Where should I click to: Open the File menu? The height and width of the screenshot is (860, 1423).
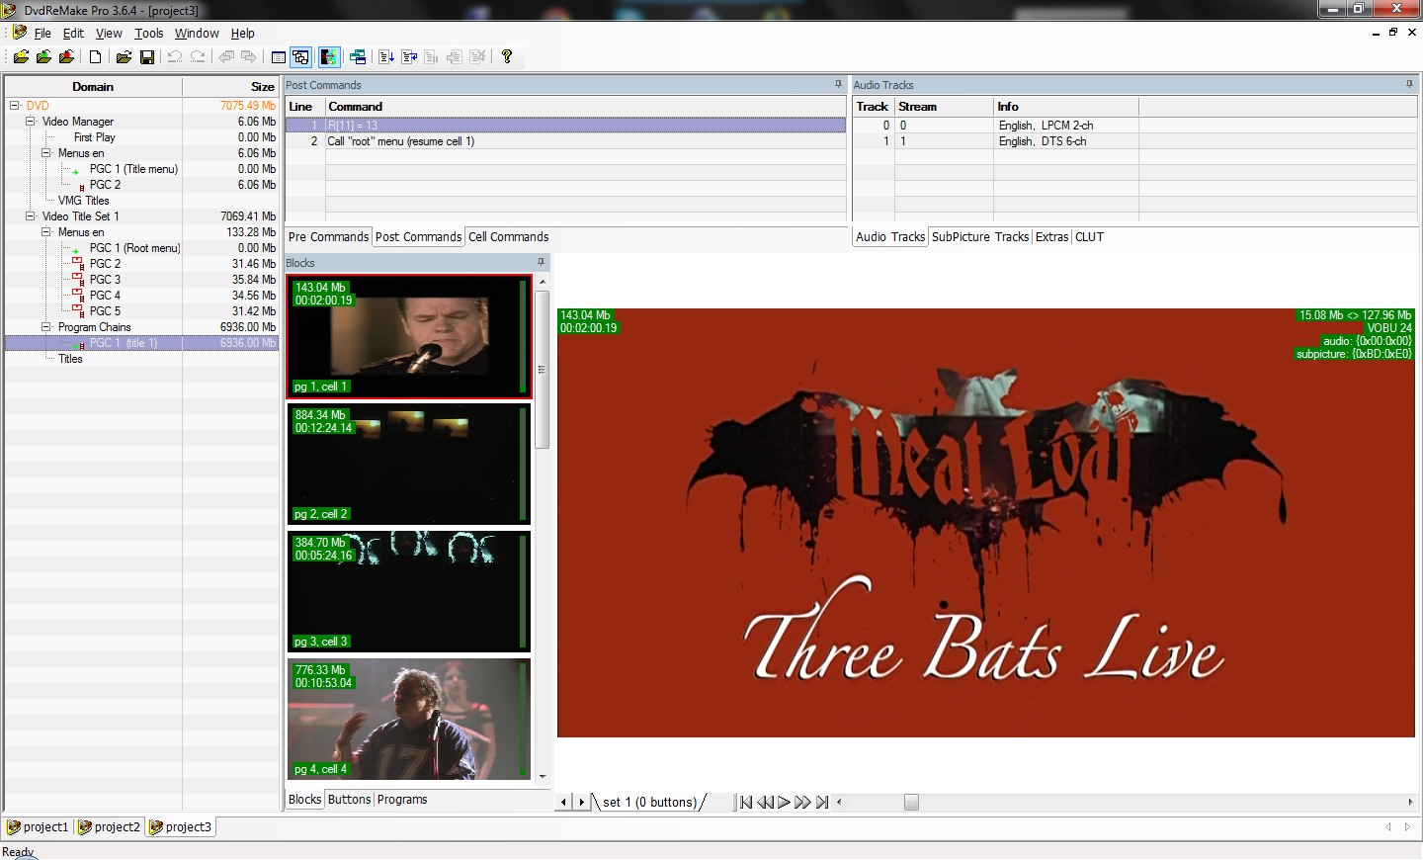[42, 33]
